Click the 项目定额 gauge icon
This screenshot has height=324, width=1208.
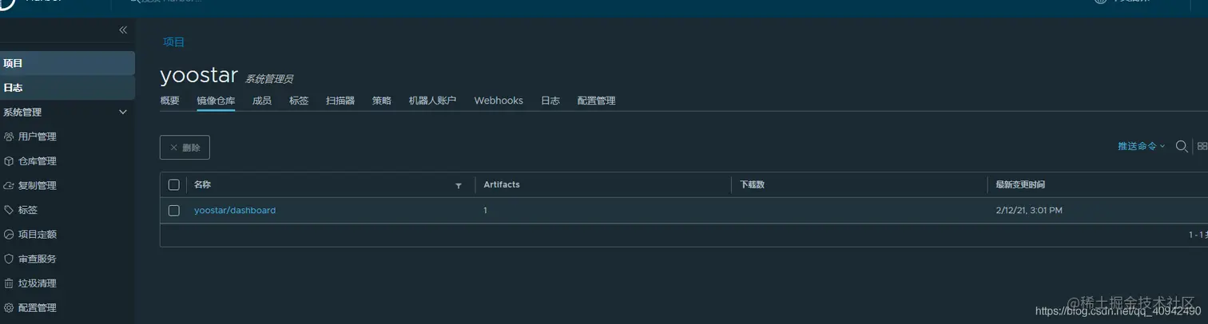(x=9, y=235)
